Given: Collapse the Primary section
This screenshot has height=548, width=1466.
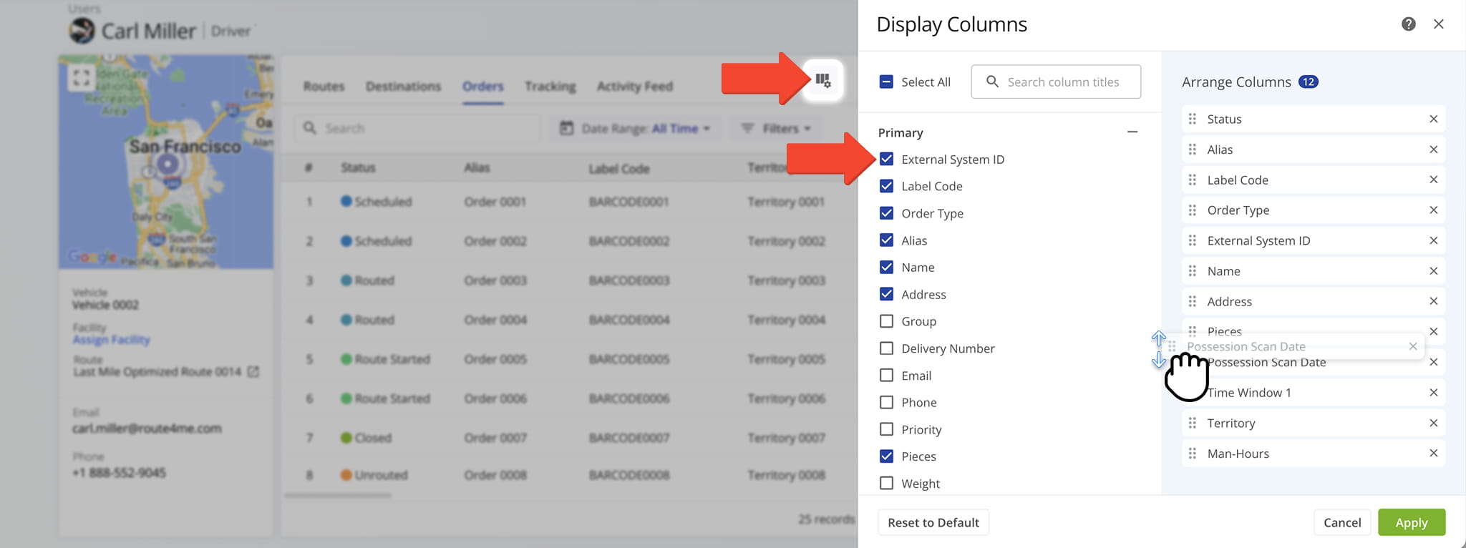Looking at the screenshot, I should click(1132, 132).
